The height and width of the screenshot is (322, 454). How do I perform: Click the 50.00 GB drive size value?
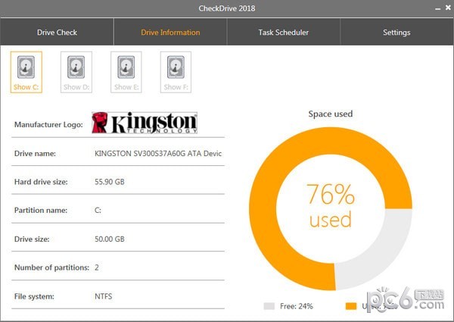pyautogui.click(x=110, y=239)
